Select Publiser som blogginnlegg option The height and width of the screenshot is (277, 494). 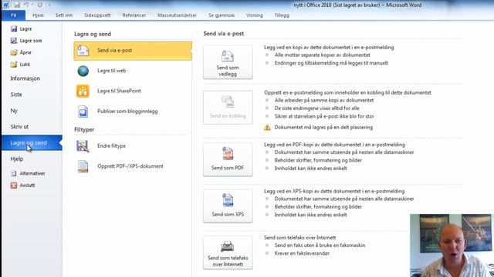(127, 111)
